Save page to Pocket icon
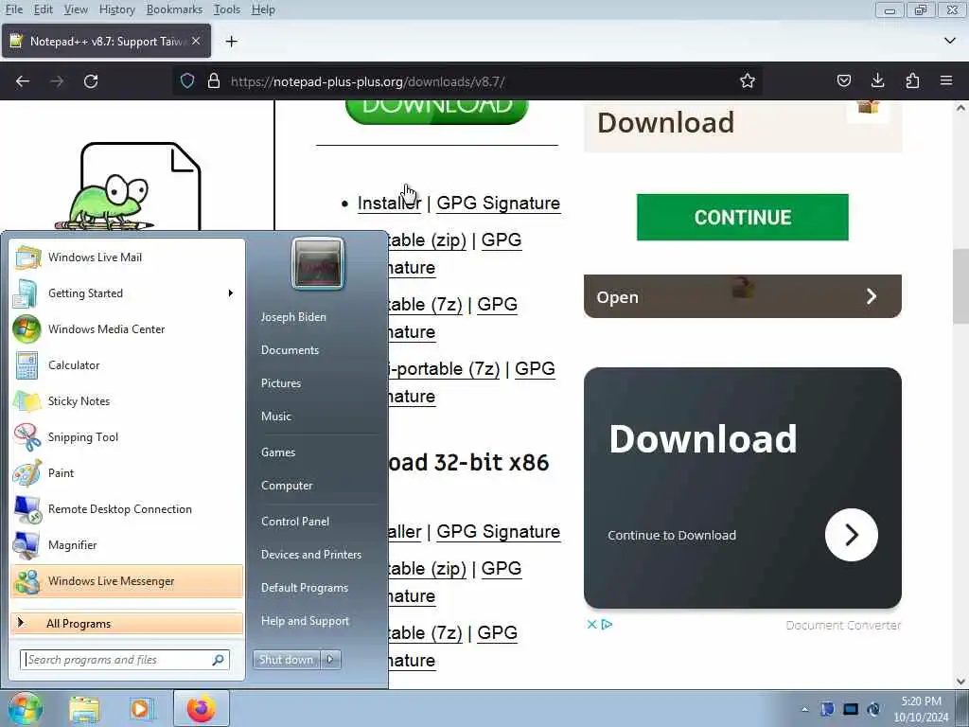This screenshot has width=969, height=727. point(843,81)
